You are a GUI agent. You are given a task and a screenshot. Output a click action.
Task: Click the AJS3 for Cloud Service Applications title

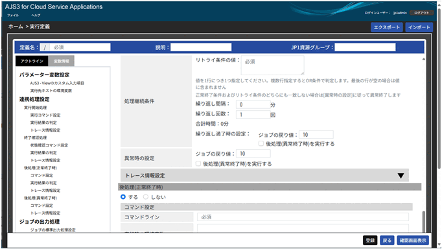[54, 6]
